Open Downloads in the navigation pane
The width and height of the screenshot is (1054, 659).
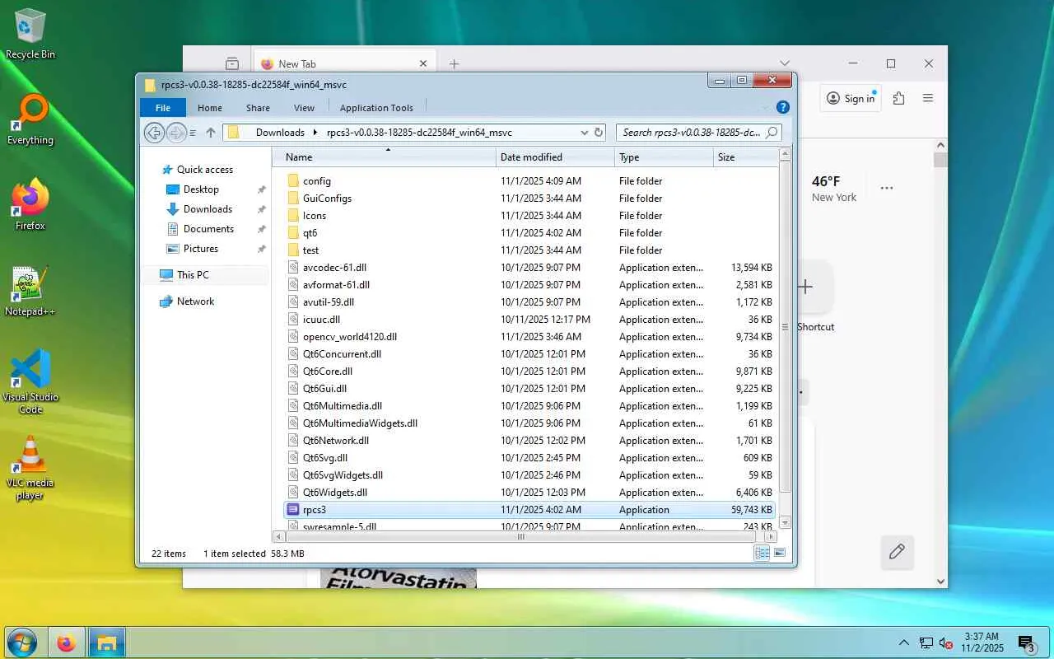click(x=208, y=208)
